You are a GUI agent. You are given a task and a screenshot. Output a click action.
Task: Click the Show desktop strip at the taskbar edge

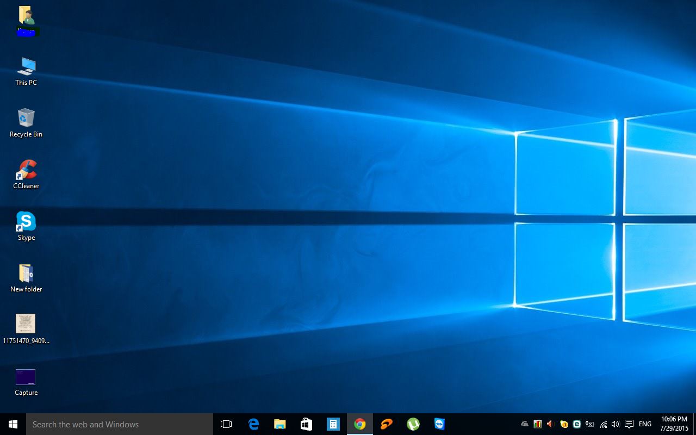pos(694,424)
